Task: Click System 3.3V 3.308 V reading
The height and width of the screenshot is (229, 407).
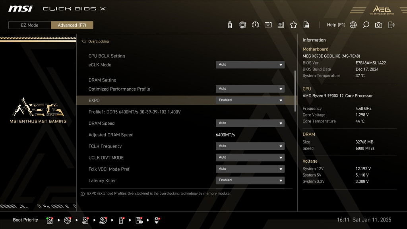Action: (x=362, y=181)
